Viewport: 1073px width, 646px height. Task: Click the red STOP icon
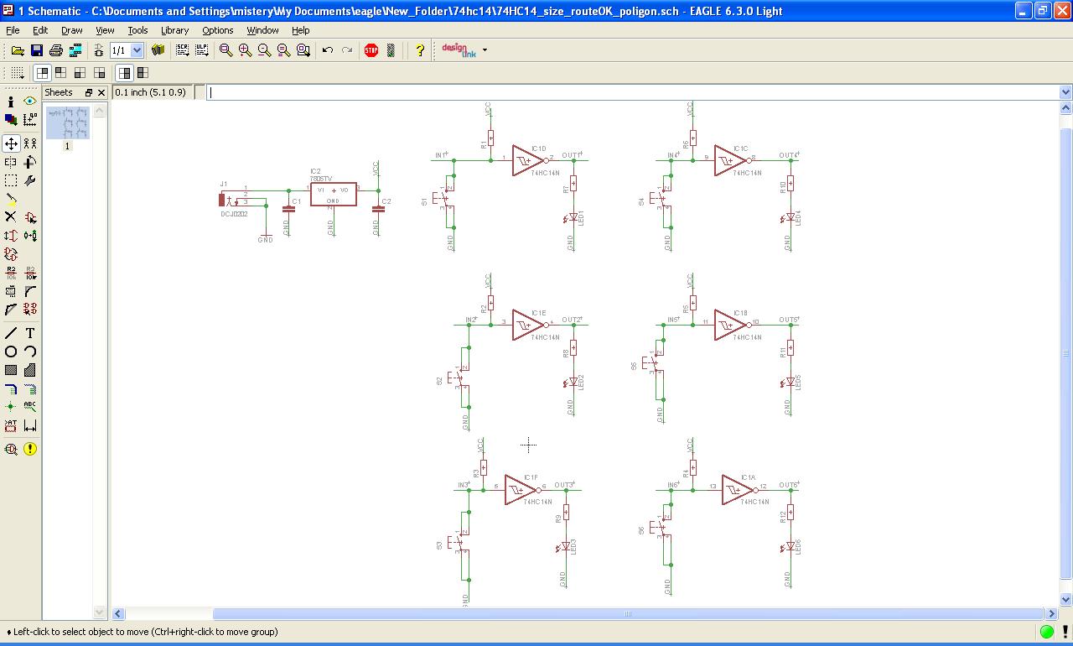(x=371, y=50)
